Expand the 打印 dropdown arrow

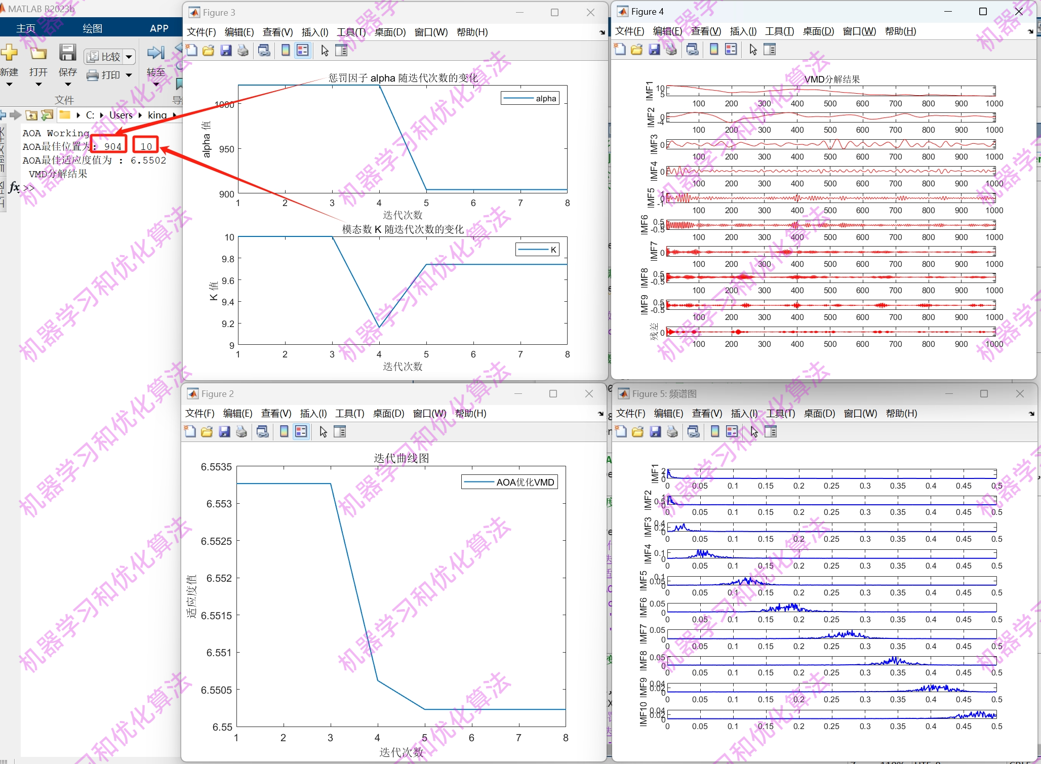[x=129, y=75]
